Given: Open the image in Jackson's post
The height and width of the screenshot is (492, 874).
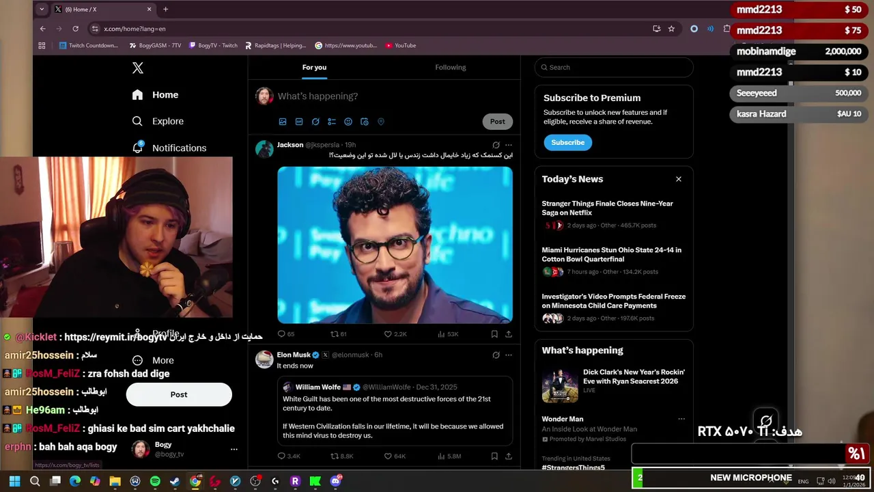Looking at the screenshot, I should [395, 245].
